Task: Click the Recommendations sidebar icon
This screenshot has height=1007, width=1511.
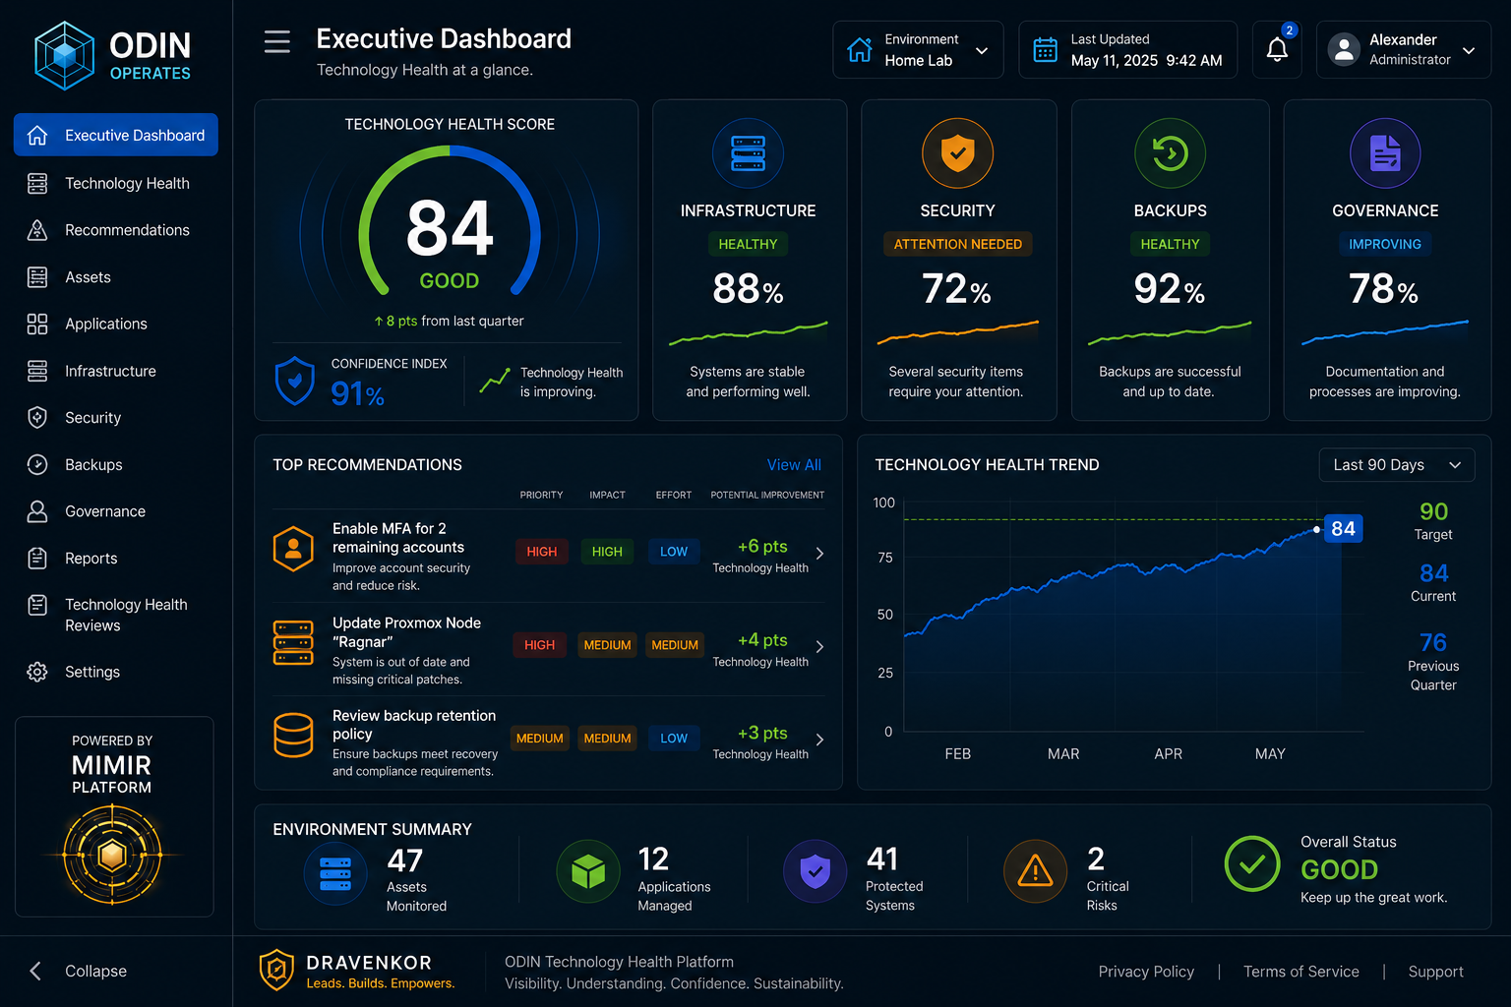Action: pyautogui.click(x=37, y=230)
